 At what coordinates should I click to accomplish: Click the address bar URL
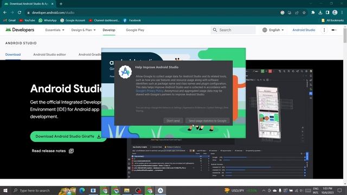[53, 12]
